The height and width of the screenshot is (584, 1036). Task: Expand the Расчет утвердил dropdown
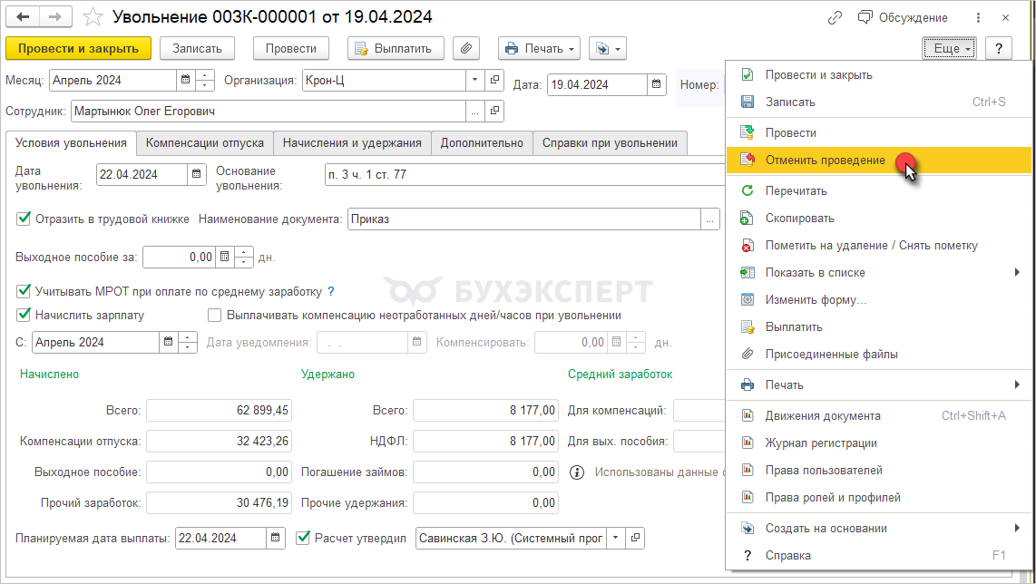[x=616, y=538]
